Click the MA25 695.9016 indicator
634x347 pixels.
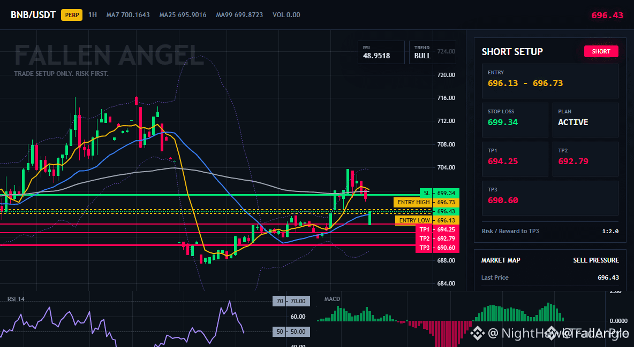click(183, 15)
